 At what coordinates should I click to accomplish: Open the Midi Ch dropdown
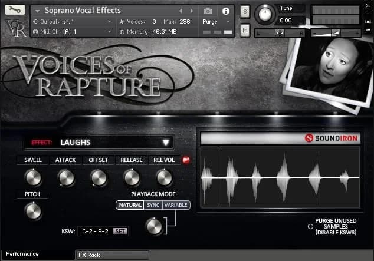point(73,32)
